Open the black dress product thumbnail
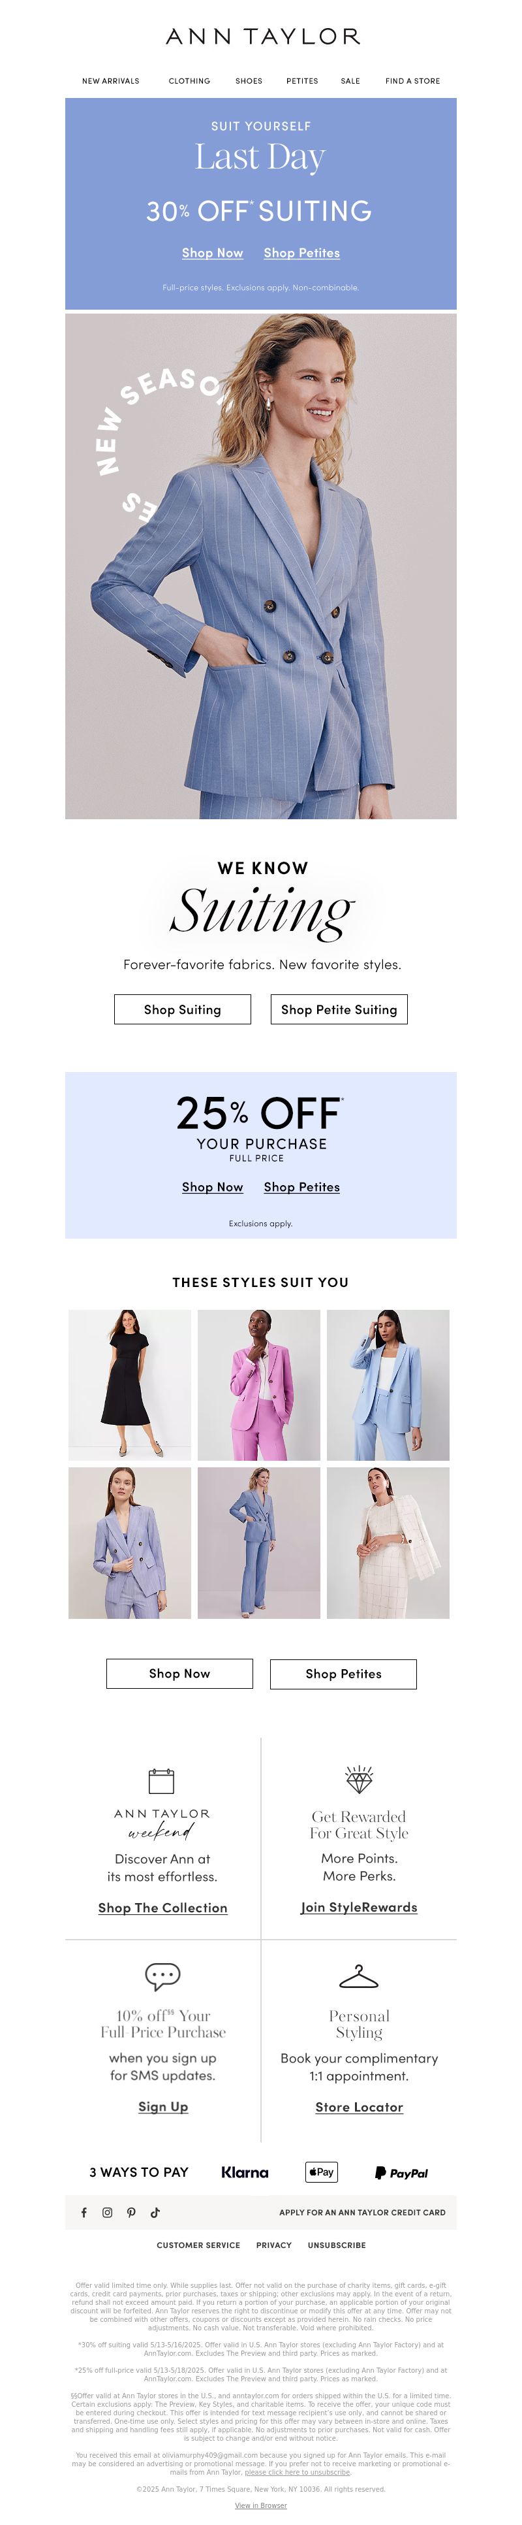Screen dimensions: 522x2525 (129, 1385)
